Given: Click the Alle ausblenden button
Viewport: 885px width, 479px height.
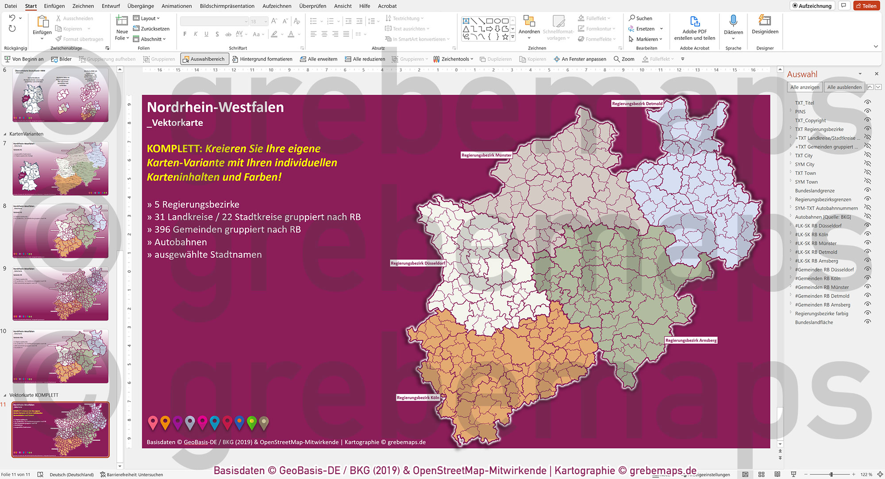Looking at the screenshot, I should click(x=844, y=87).
